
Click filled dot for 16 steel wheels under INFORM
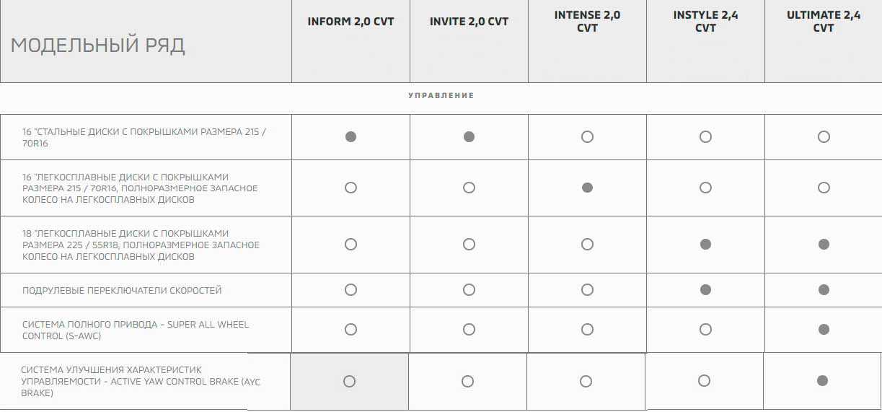(x=350, y=136)
